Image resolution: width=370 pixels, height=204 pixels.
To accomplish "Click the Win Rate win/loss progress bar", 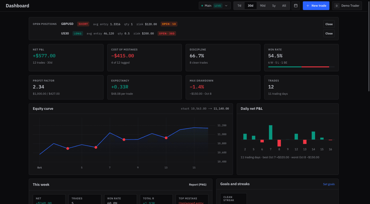I will [301, 67].
